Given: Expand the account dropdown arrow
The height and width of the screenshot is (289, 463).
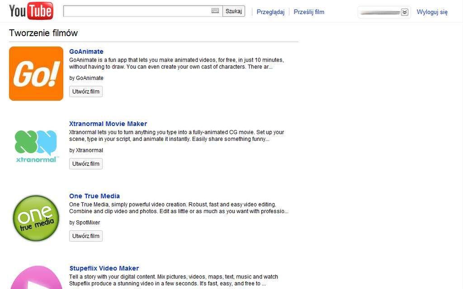Looking at the screenshot, I should tap(405, 12).
